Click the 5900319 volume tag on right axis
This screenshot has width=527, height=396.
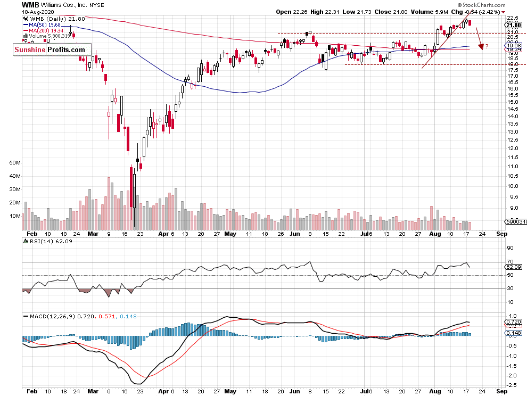point(516,221)
